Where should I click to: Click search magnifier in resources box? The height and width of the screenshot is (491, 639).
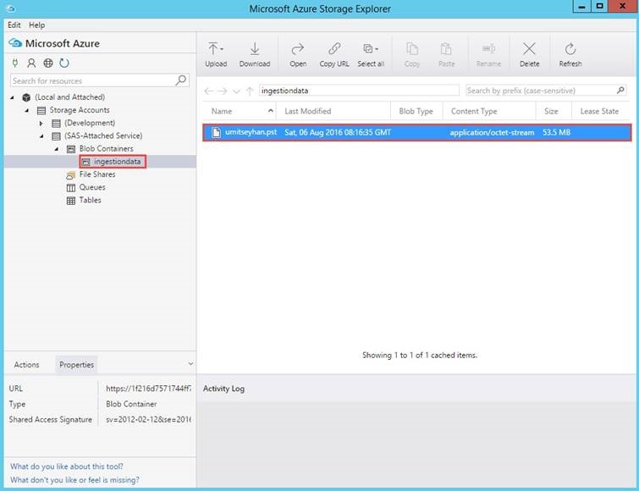click(181, 80)
